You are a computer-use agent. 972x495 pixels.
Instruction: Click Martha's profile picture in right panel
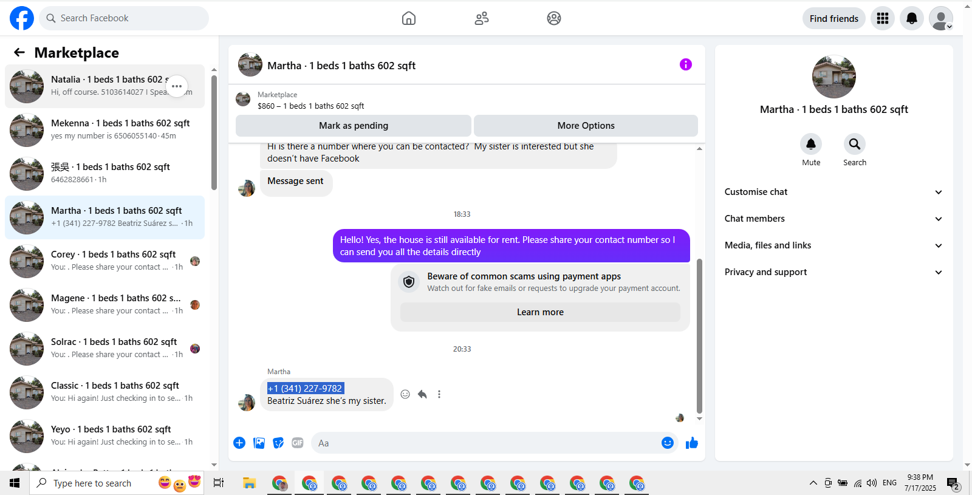834,77
